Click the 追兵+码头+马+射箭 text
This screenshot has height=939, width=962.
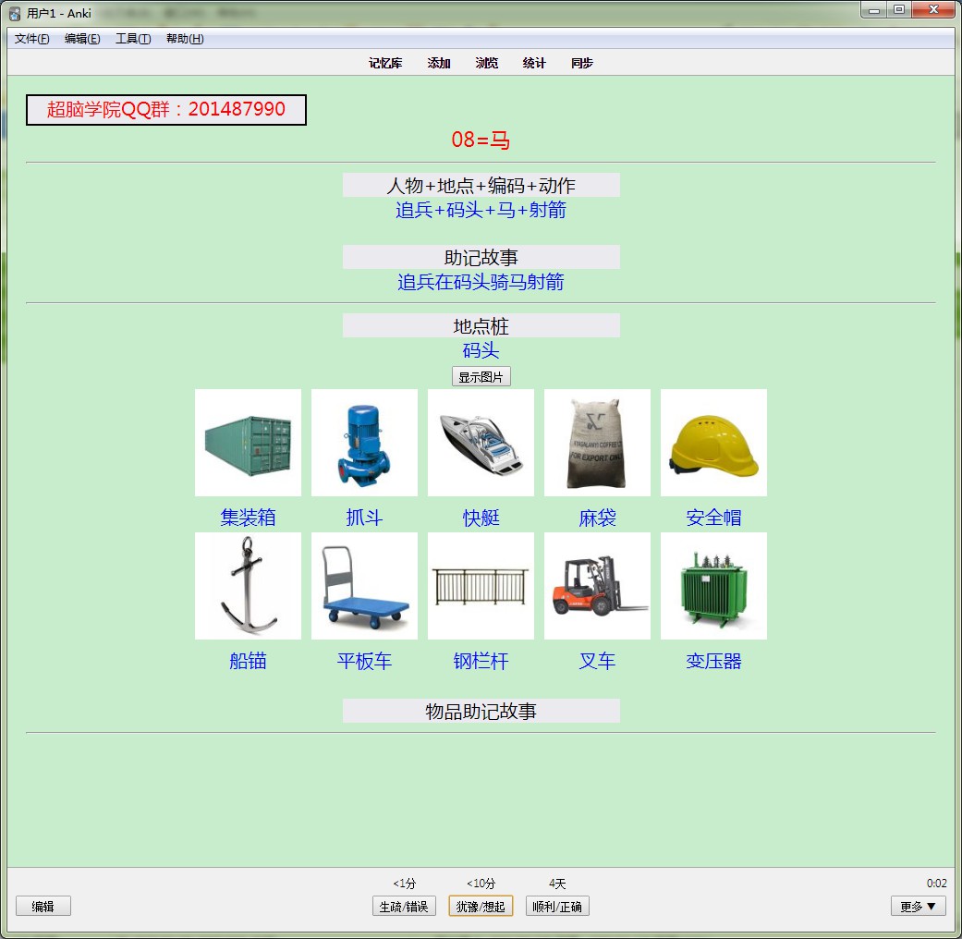481,210
